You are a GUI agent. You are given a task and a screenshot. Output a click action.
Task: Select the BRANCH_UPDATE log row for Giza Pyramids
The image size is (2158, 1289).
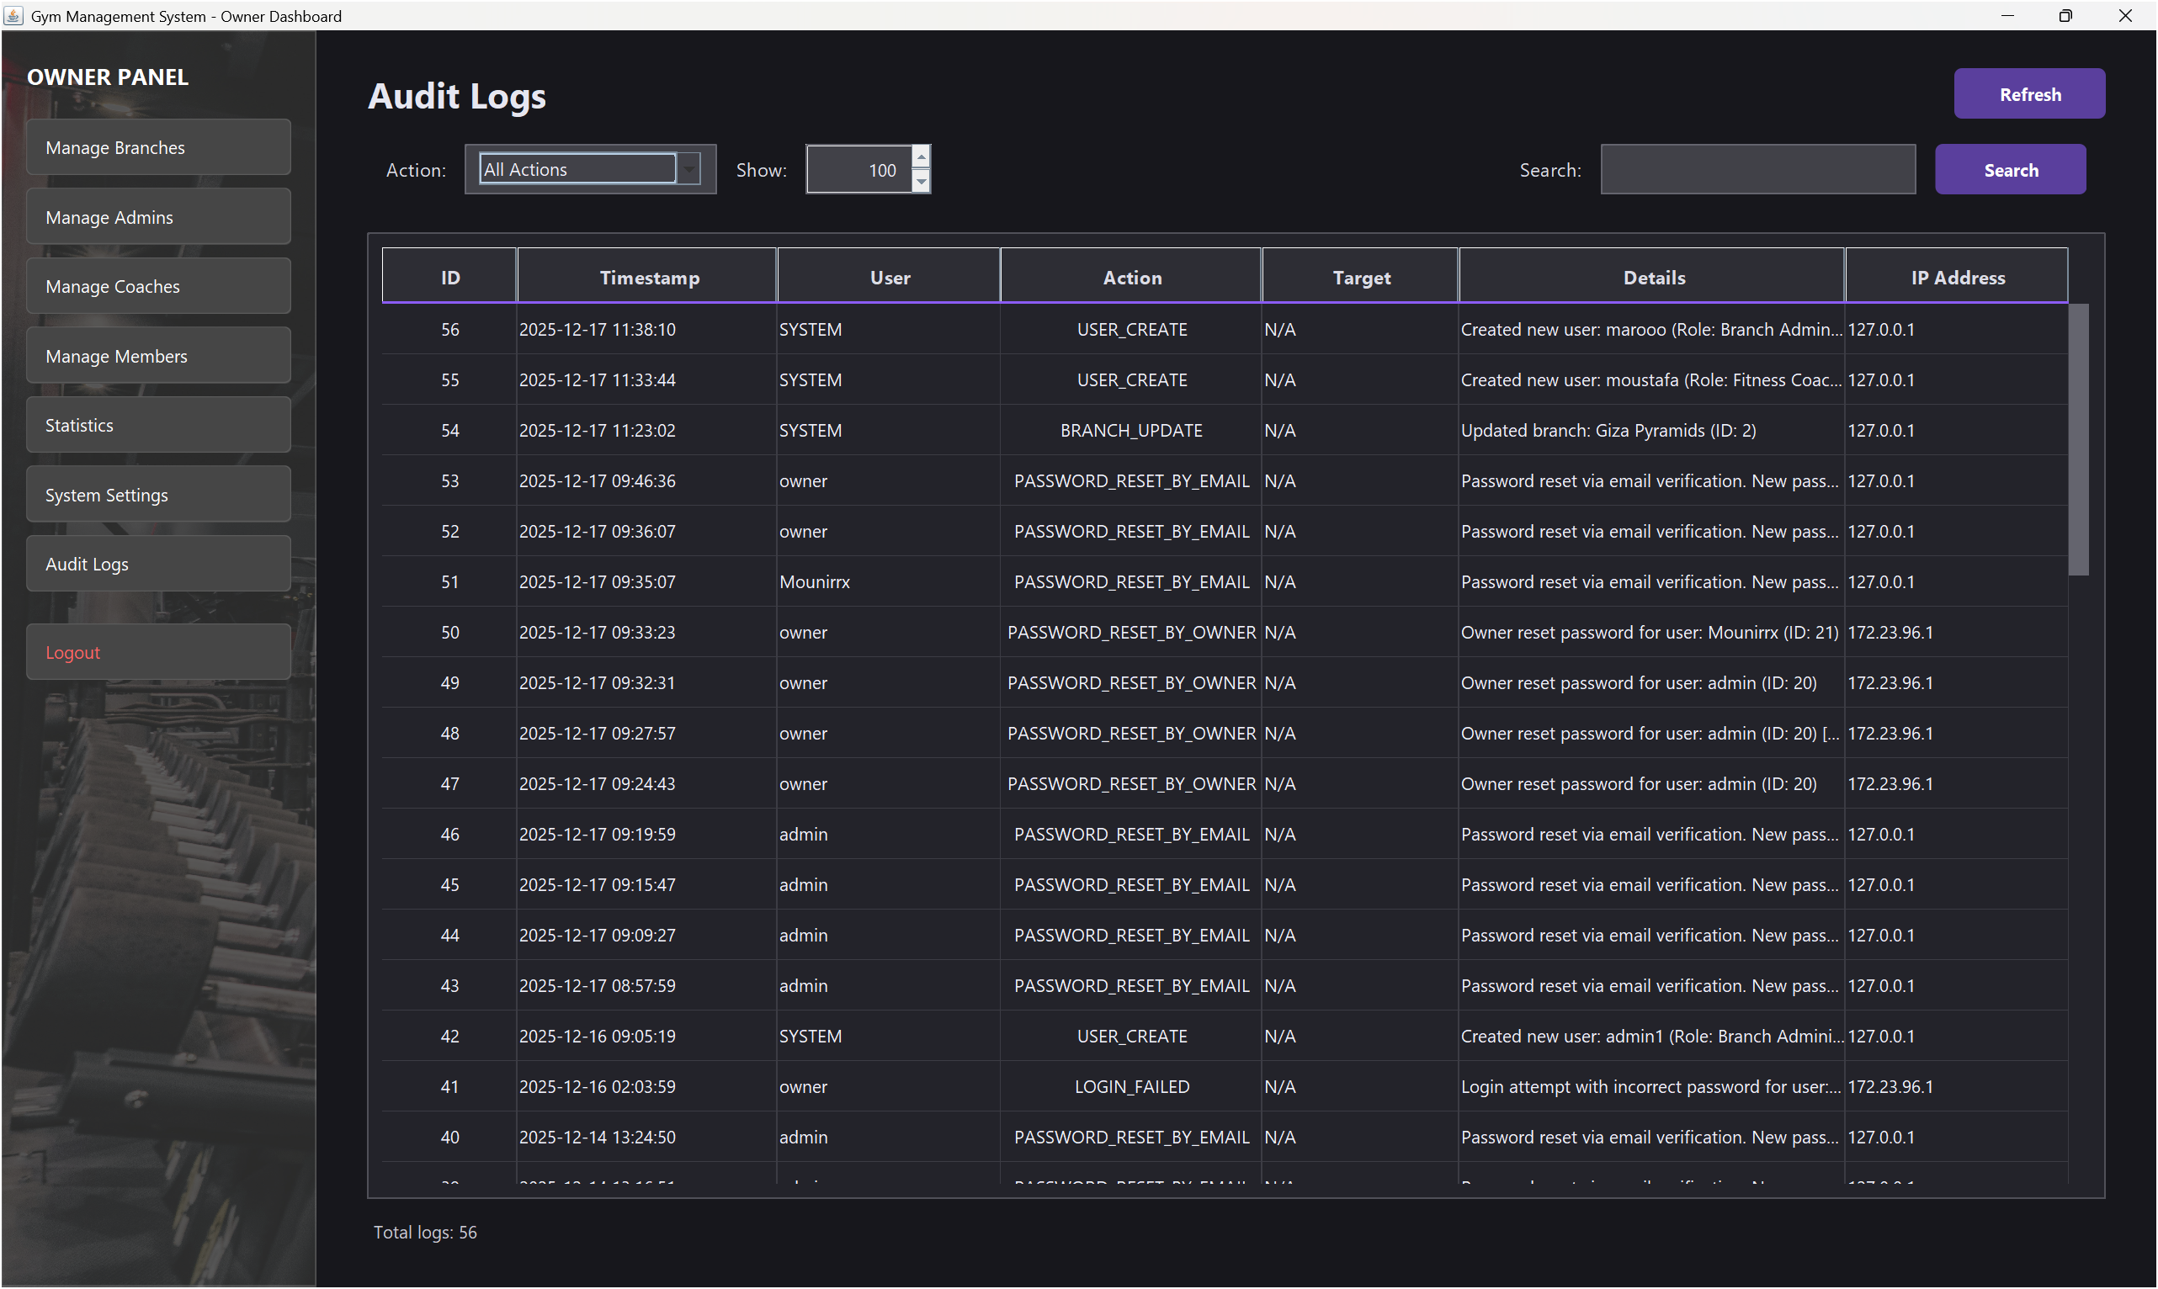click(x=1129, y=430)
